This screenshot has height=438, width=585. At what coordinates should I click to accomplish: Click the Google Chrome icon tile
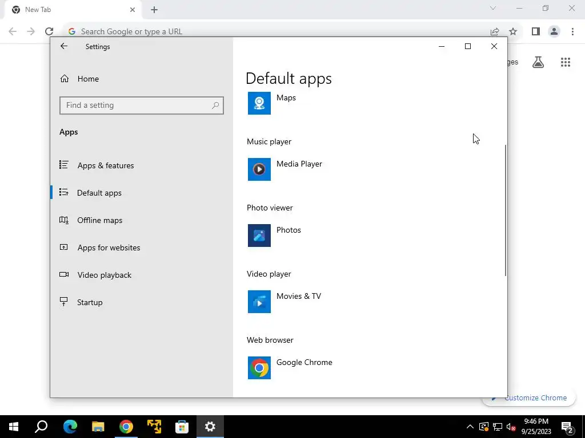pyautogui.click(x=259, y=368)
